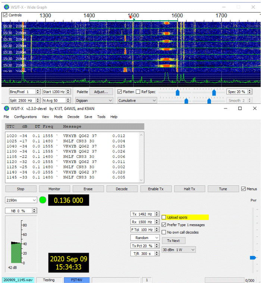Click the Smooth 2 spinner arrows

pyautogui.click(x=249, y=100)
